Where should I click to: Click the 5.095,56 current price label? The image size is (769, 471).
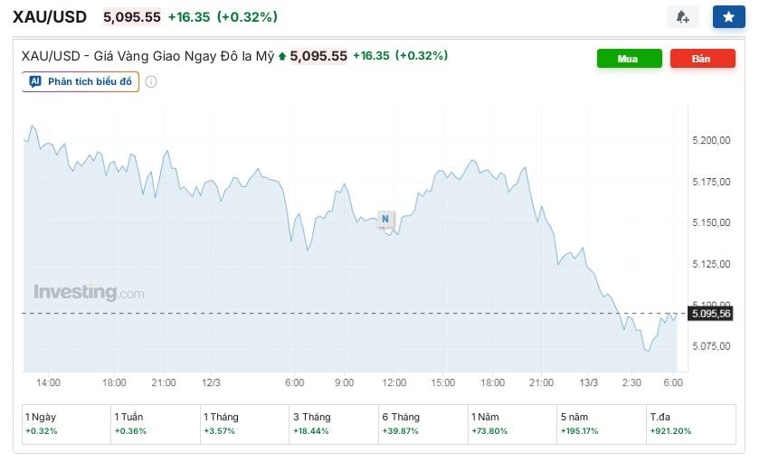click(710, 314)
